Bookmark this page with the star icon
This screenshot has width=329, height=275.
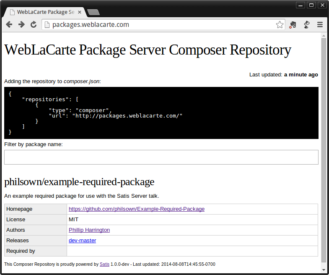[280, 25]
